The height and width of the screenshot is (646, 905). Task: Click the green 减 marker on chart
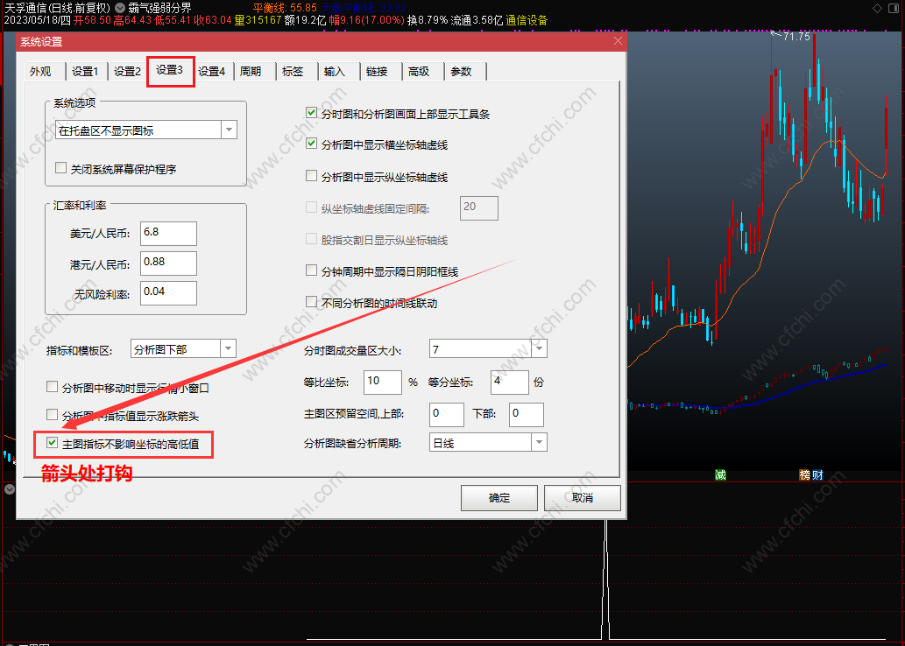click(720, 474)
